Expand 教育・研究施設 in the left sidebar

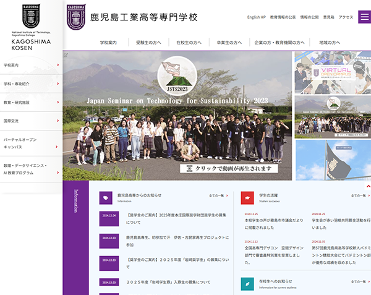click(x=31, y=103)
